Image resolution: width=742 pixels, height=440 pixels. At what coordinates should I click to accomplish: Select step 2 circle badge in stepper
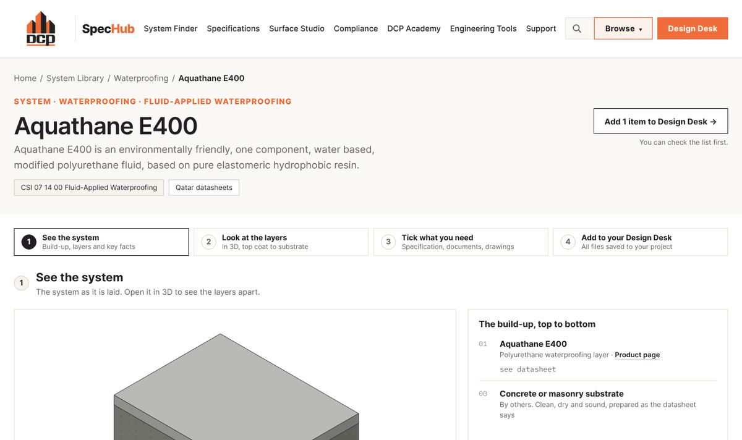209,242
